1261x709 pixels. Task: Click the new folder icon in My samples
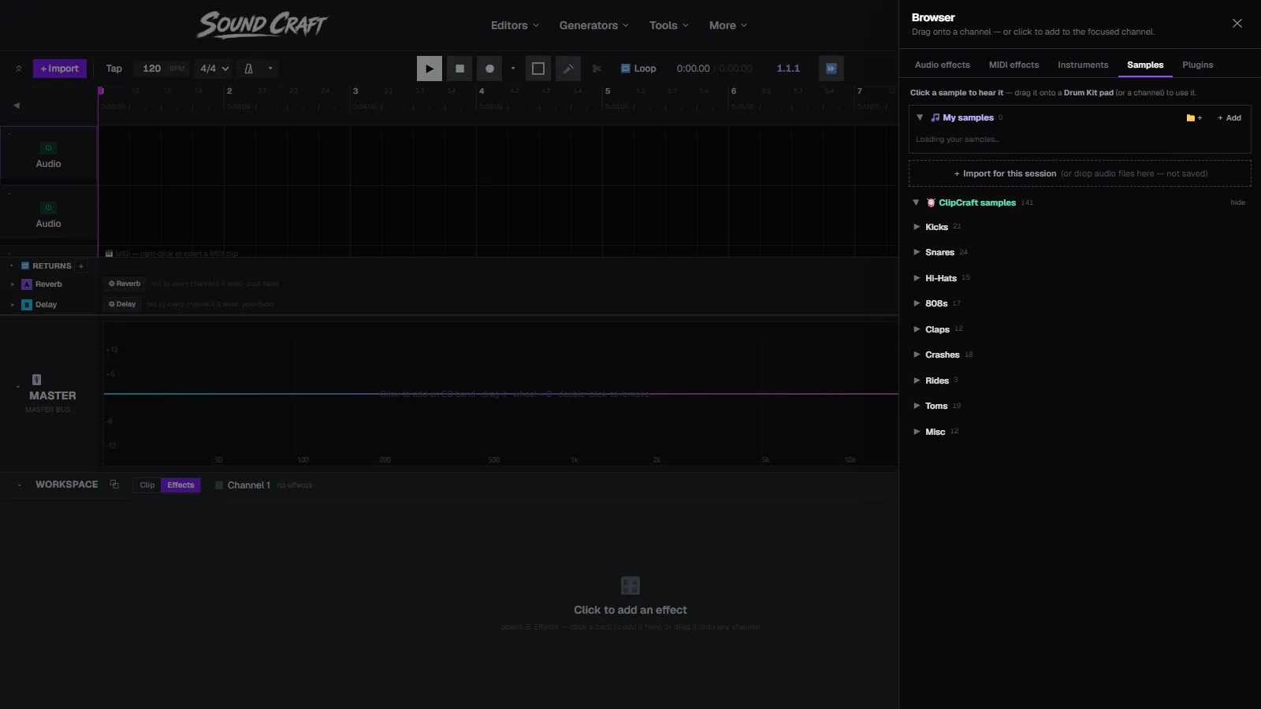tap(1194, 118)
